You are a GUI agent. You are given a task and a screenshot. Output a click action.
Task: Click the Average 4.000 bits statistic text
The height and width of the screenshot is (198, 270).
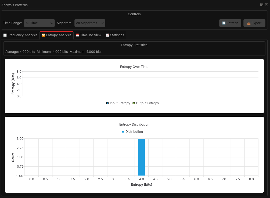tap(20, 52)
